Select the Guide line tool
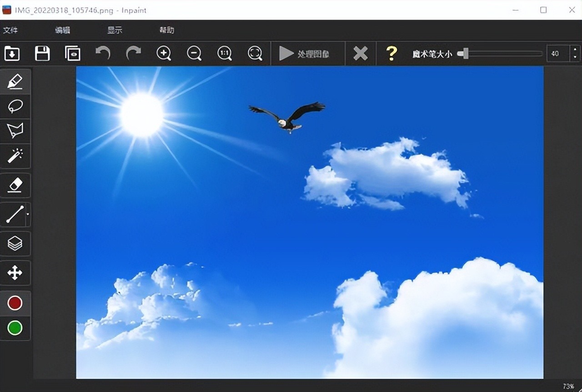The image size is (582, 392). point(14,214)
